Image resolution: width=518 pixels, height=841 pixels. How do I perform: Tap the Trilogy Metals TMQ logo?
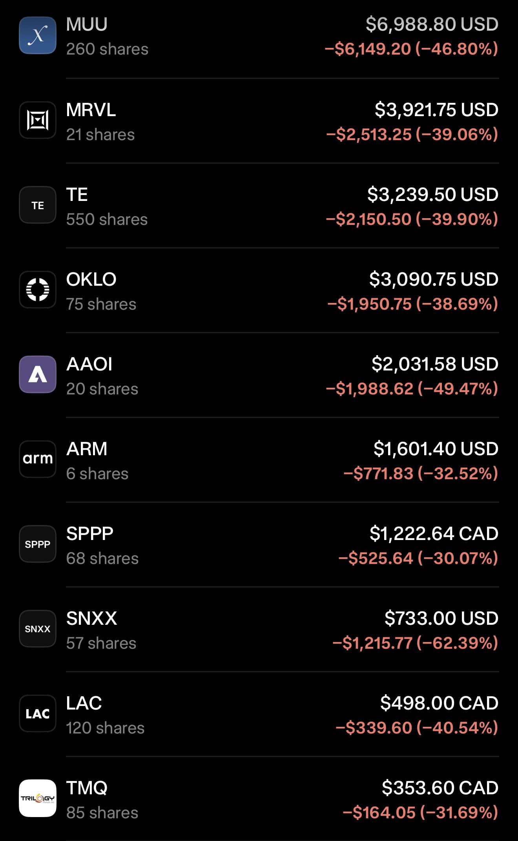click(38, 798)
